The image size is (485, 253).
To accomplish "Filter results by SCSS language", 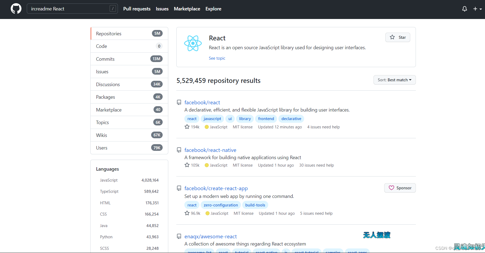I will tap(129, 248).
